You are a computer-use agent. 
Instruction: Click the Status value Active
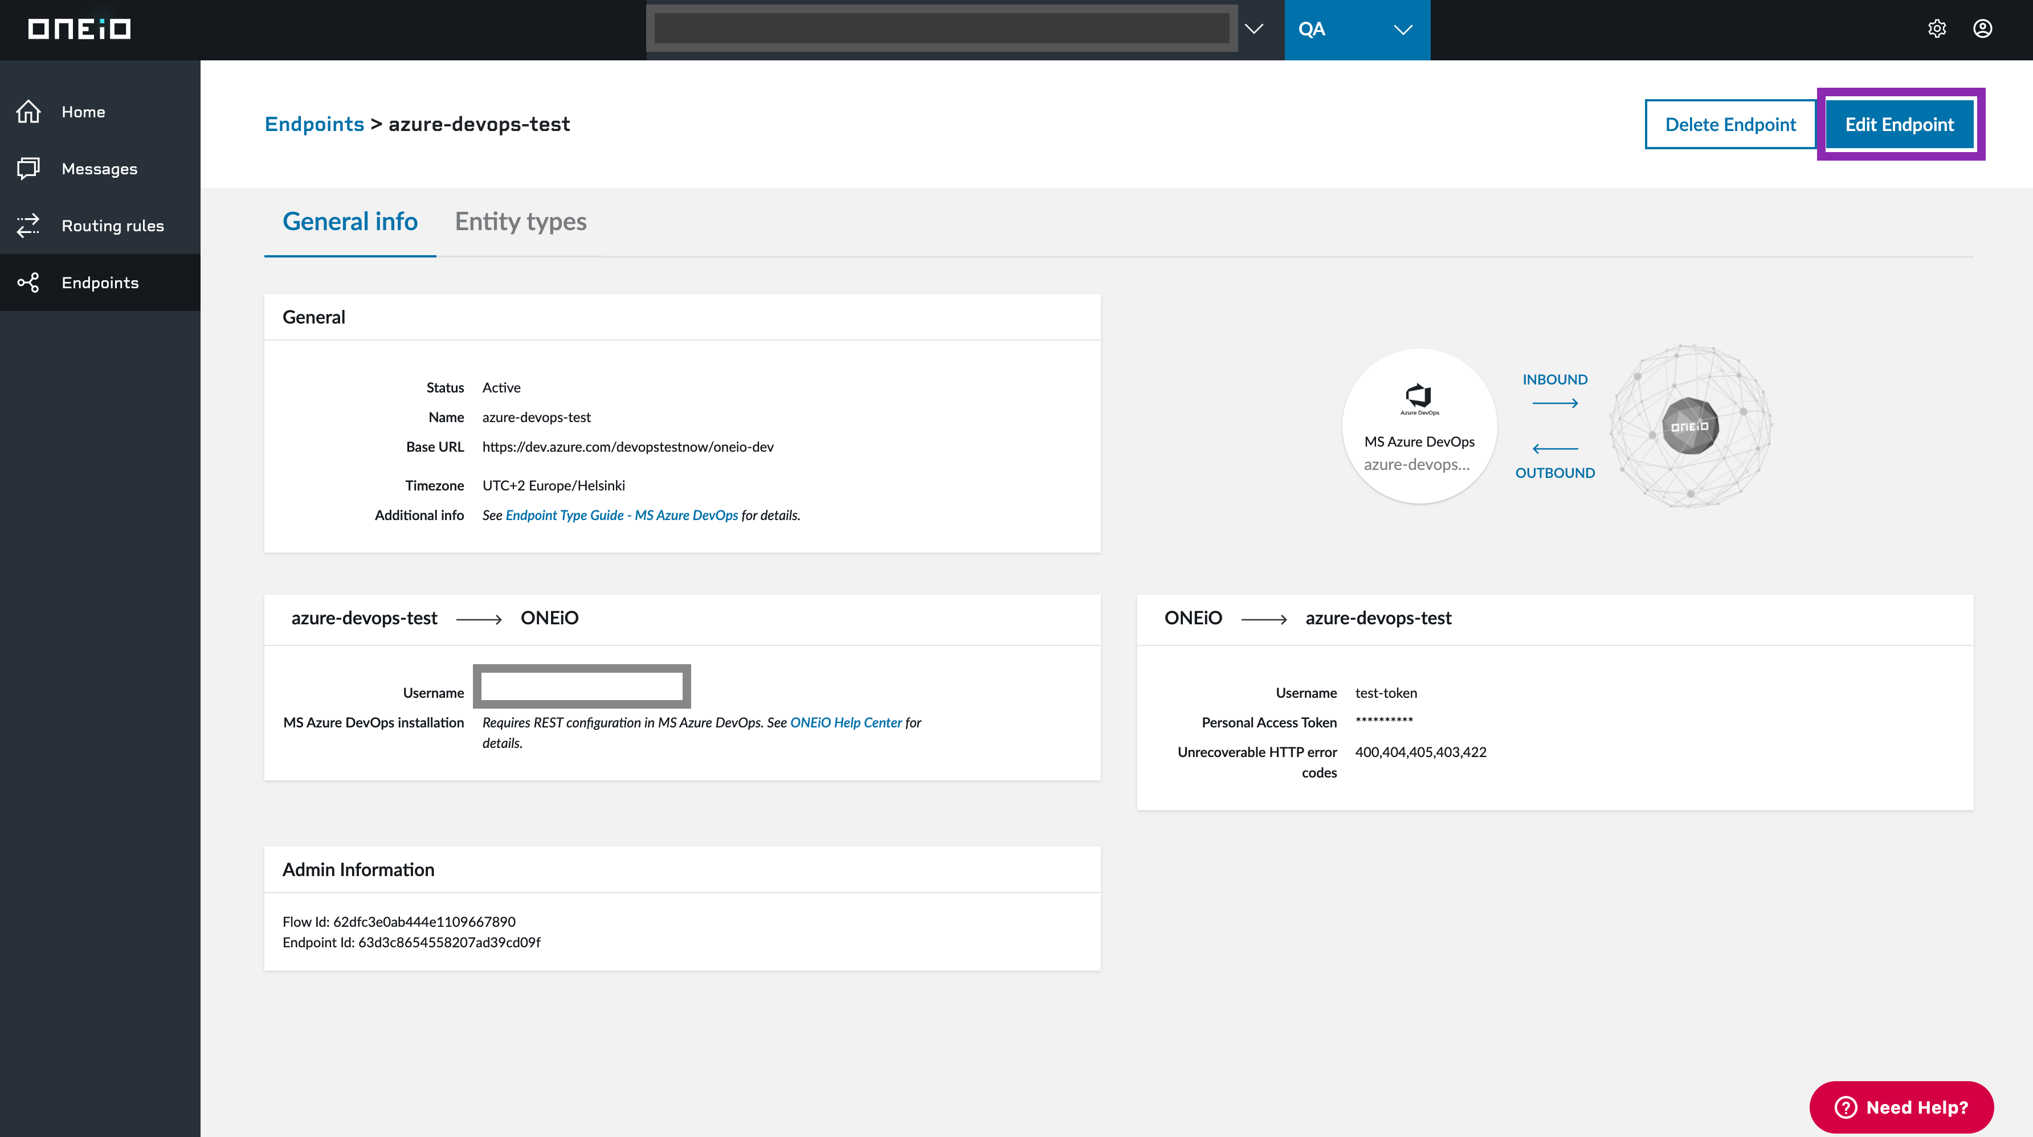click(501, 387)
